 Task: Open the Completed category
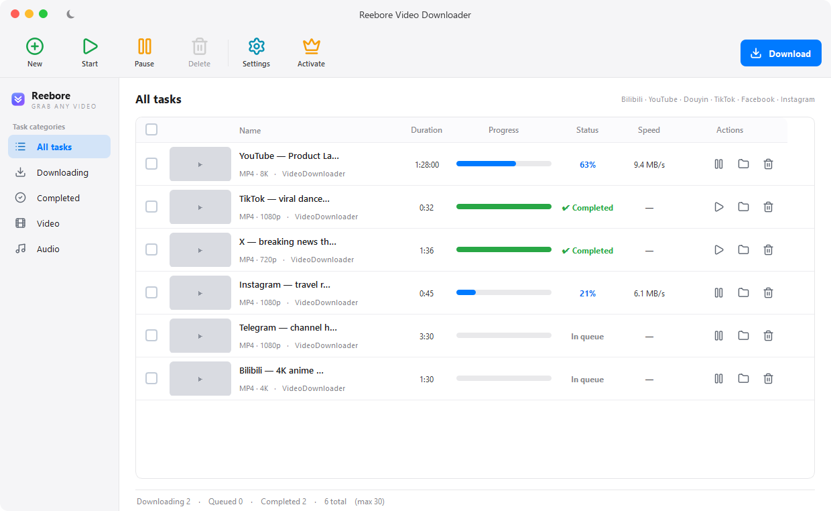59,198
